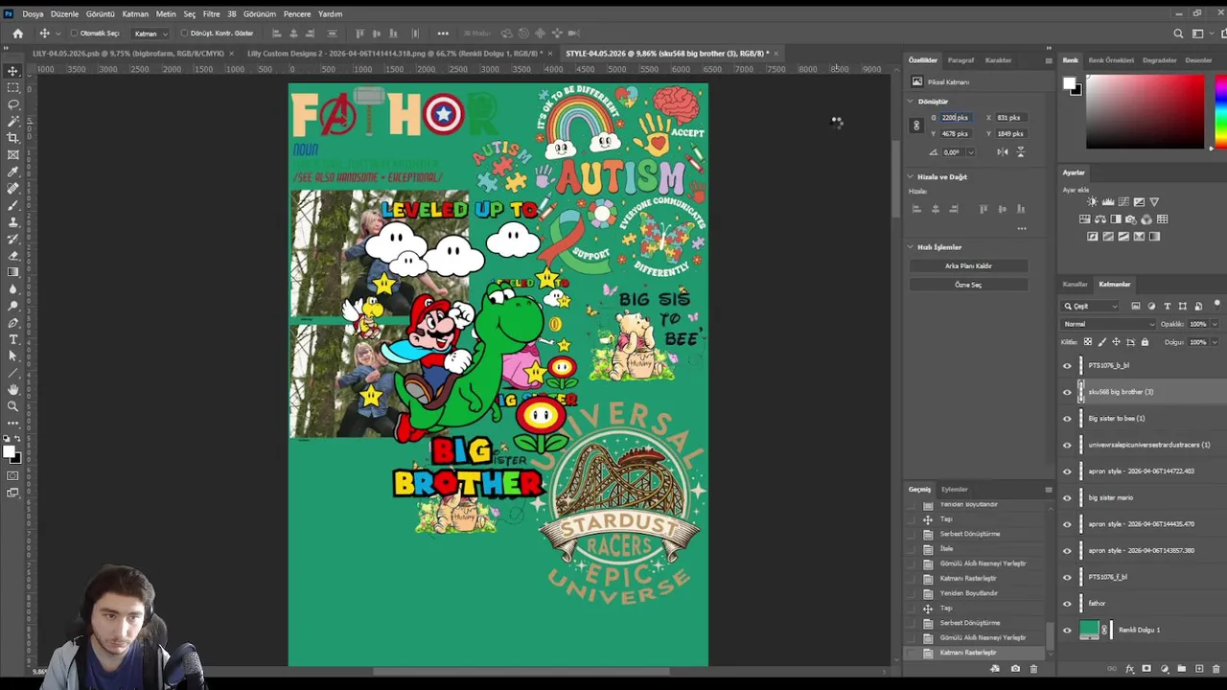Click the Home icon in options bar

17,34
